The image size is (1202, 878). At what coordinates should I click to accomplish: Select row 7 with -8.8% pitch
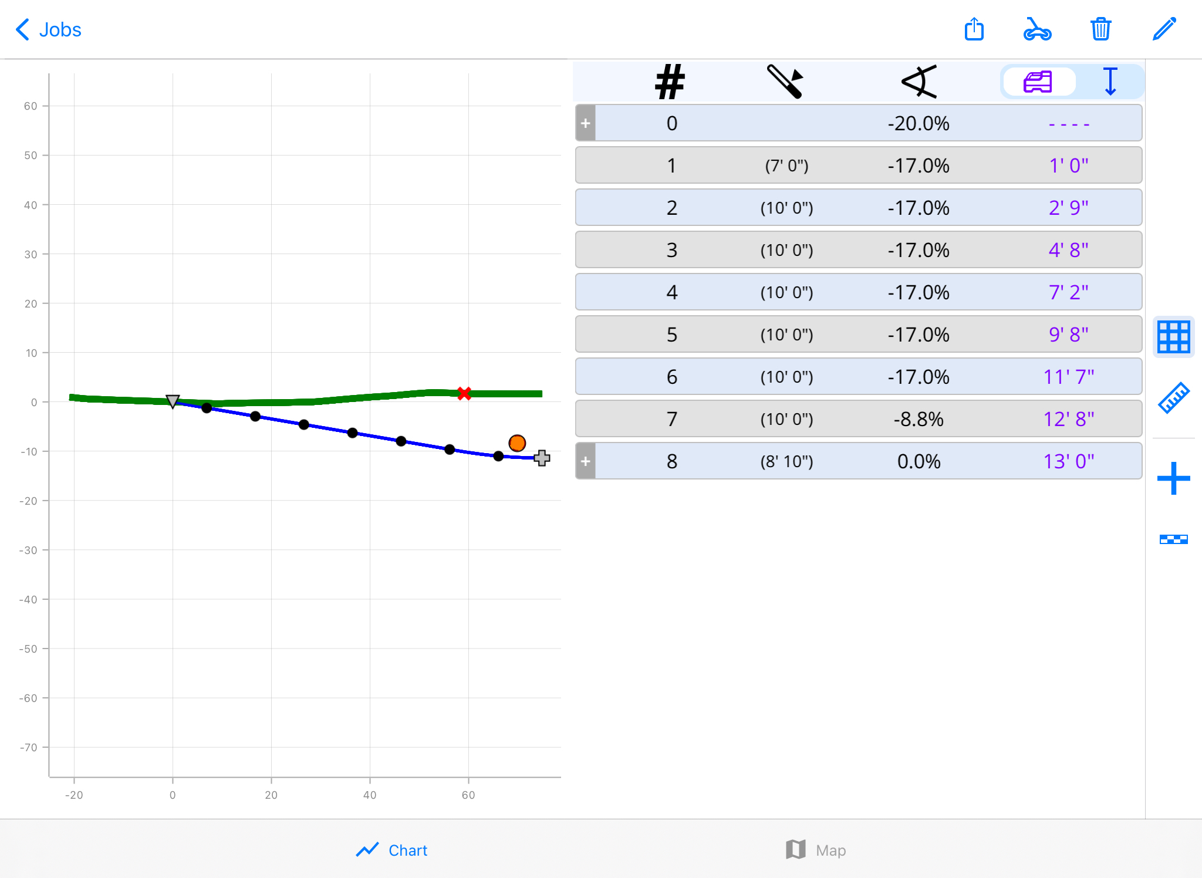coord(858,419)
